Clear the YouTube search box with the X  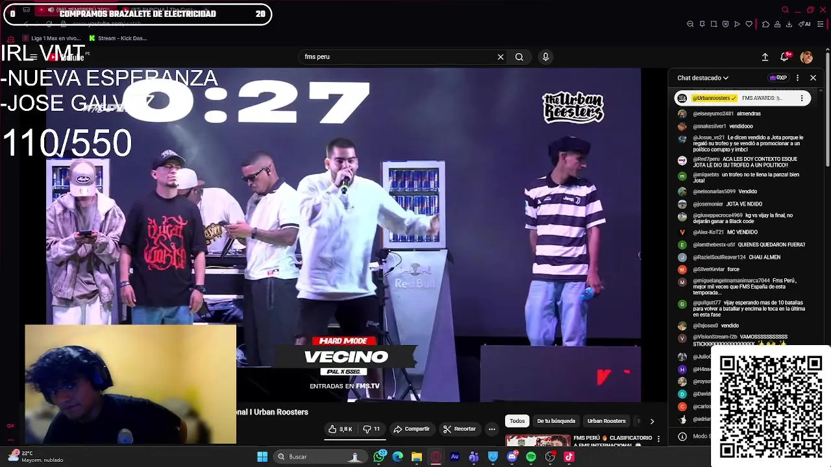pos(501,57)
